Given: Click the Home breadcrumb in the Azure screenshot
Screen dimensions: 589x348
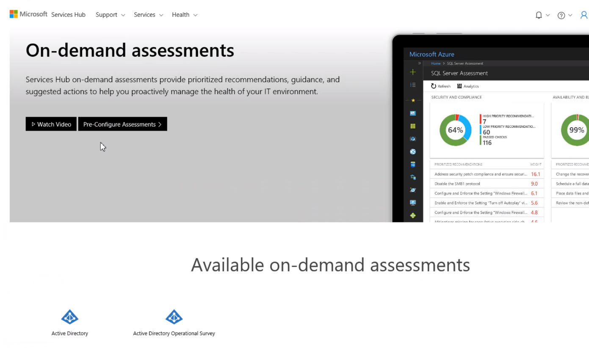Looking at the screenshot, I should [x=436, y=63].
